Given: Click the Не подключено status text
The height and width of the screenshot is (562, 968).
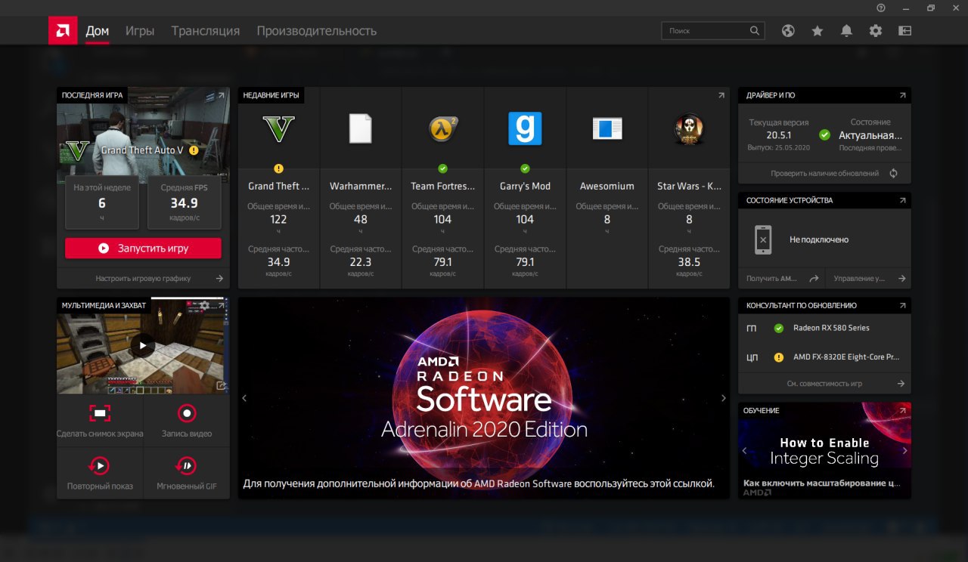Looking at the screenshot, I should 819,239.
